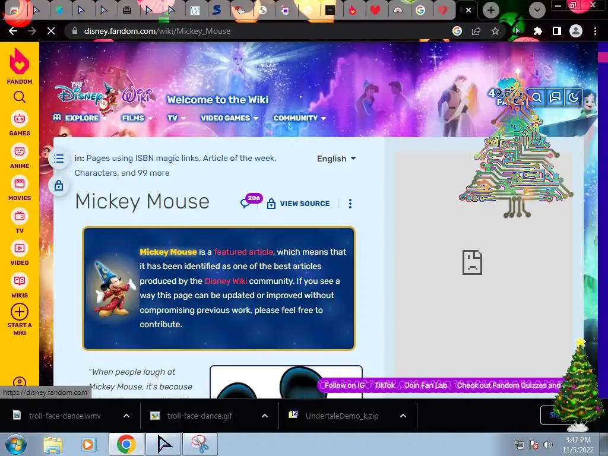Go back to the previous page
The height and width of the screenshot is (456, 608).
[13, 31]
